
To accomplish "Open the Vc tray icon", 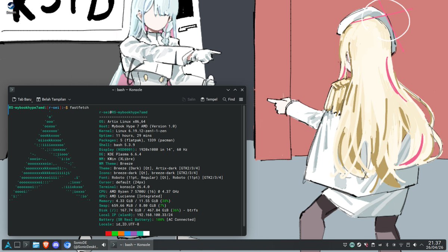I will tap(366, 245).
